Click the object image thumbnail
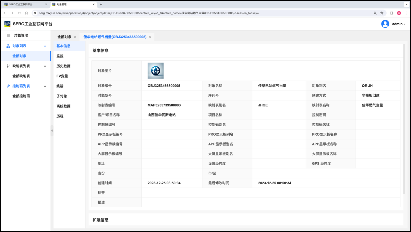This screenshot has width=411, height=232. pyautogui.click(x=155, y=71)
